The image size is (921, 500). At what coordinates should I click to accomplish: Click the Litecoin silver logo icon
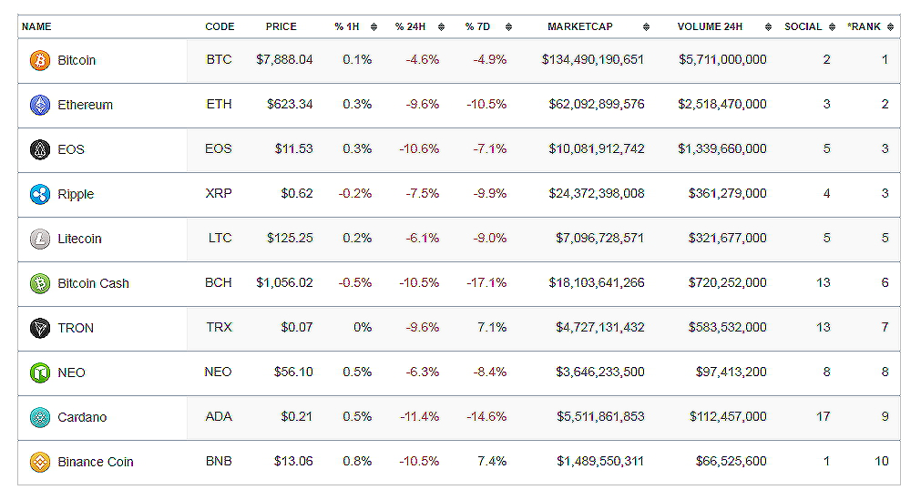[40, 239]
